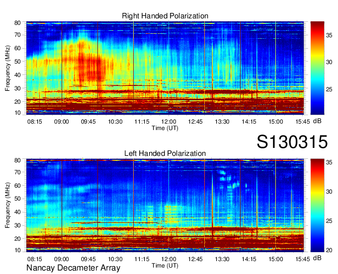338x274 pixels.
Task: Click the 40 MHz tick of the upper plot
Action: 17,75
